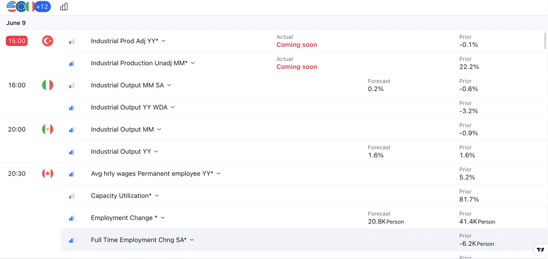This screenshot has width=548, height=259.
Task: Click the Turkey flag icon
Action: pos(48,41)
